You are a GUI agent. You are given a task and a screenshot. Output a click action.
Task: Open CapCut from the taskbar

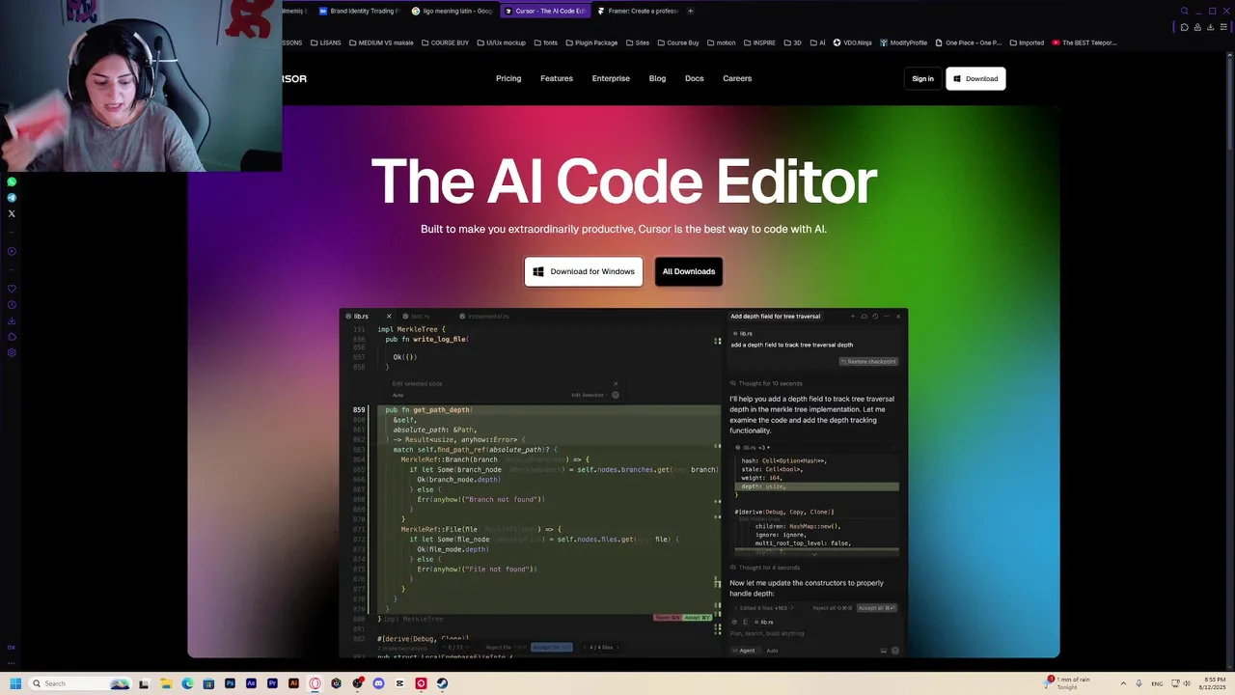(x=399, y=683)
